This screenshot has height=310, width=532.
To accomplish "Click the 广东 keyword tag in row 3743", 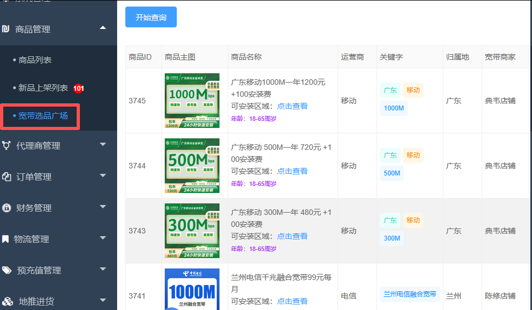I will (x=390, y=220).
